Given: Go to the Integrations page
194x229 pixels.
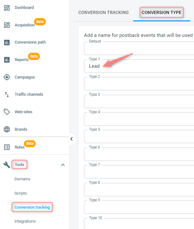Looking at the screenshot, I should [x=25, y=221].
